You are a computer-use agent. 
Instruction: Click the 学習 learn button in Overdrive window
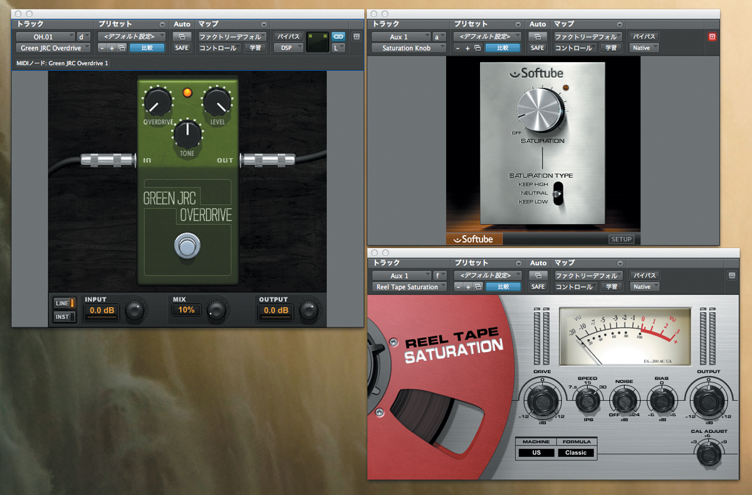click(256, 48)
